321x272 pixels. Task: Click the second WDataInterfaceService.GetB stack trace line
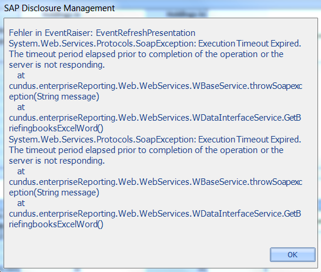click(155, 214)
